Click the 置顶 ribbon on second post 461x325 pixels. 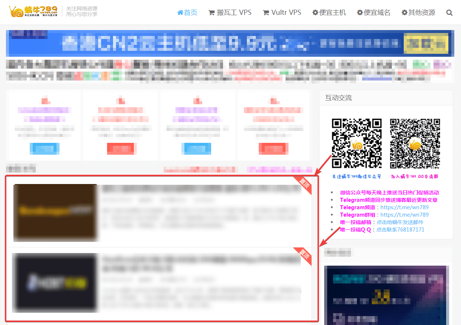(x=304, y=256)
